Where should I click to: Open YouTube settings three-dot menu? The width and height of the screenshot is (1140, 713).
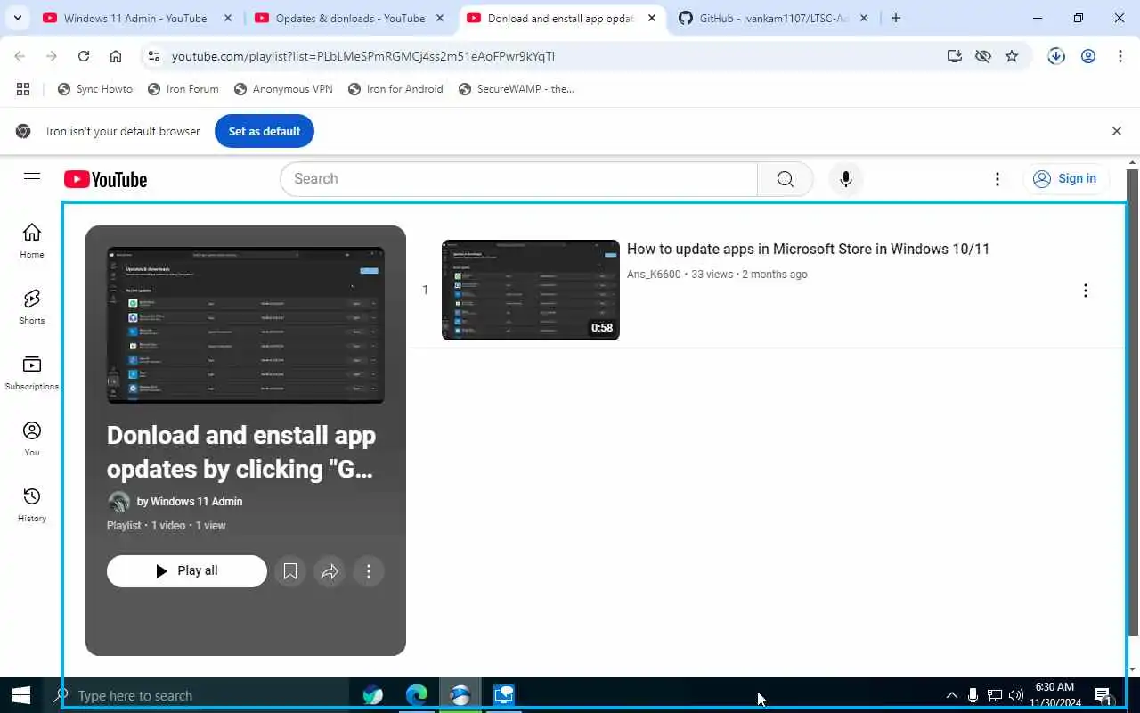[997, 179]
